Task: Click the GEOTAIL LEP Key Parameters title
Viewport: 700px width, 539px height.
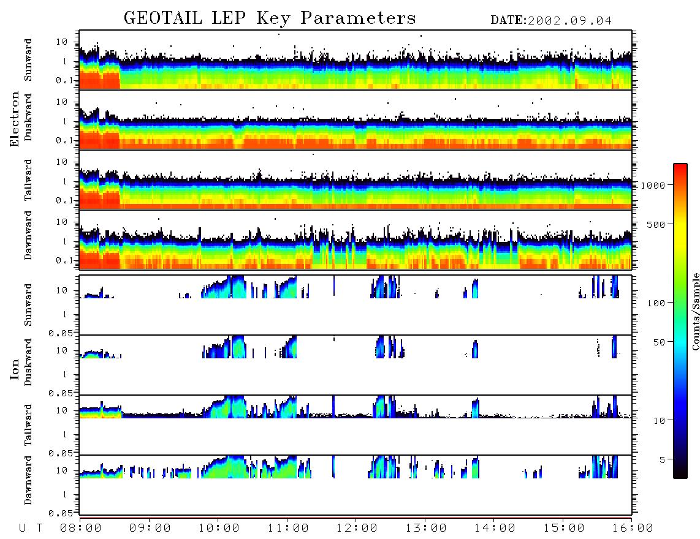Action: [270, 18]
